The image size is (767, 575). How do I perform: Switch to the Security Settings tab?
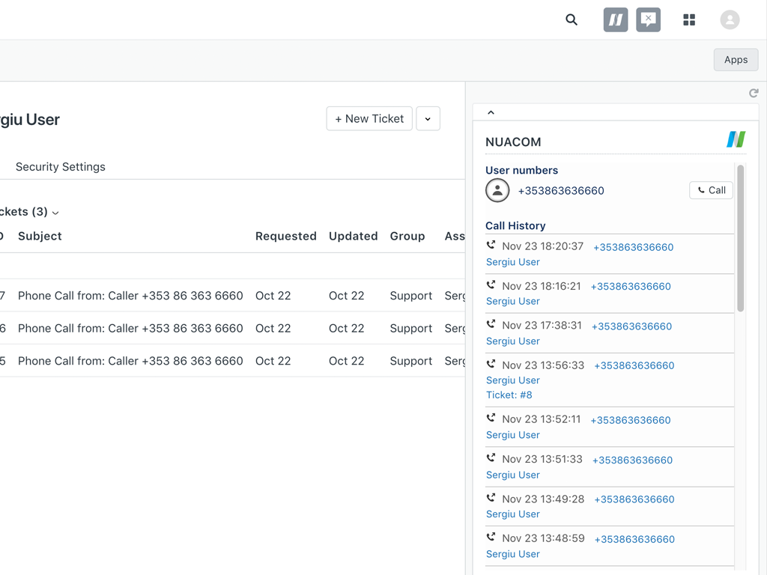pos(61,167)
